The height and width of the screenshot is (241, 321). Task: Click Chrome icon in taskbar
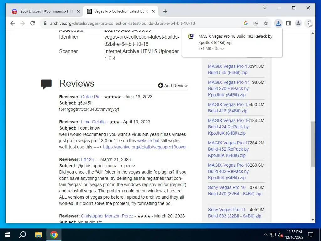point(54,235)
